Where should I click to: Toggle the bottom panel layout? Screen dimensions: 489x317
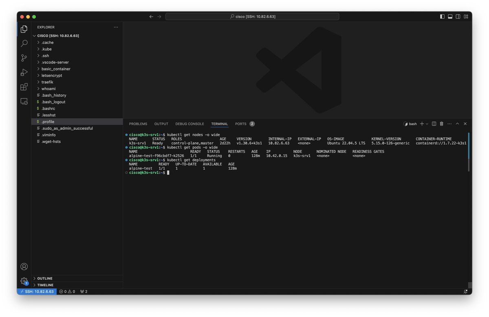(450, 17)
